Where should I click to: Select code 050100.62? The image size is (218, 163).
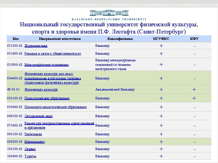[15, 98]
